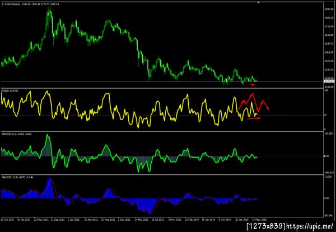Screen dimensions: 336x232
Task: Select red horizontal arrow beneath RSI line
Action: coord(254,119)
